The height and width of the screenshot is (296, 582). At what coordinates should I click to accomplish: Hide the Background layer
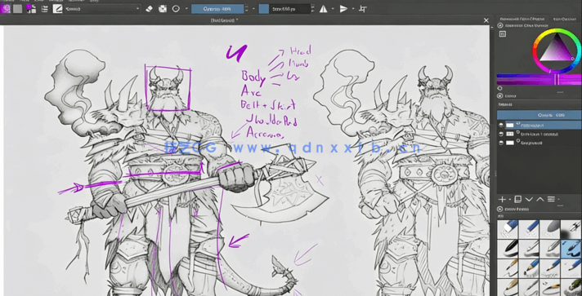tap(501, 143)
